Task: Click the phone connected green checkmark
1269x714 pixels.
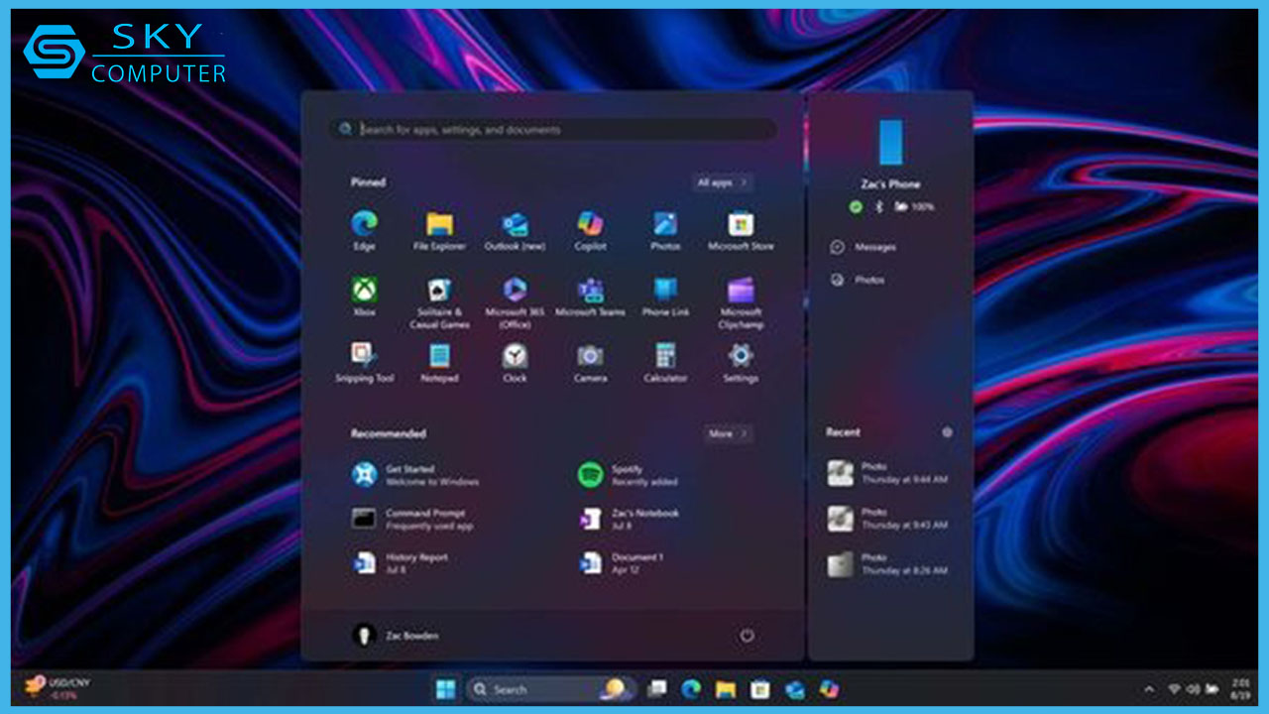Action: pyautogui.click(x=856, y=207)
